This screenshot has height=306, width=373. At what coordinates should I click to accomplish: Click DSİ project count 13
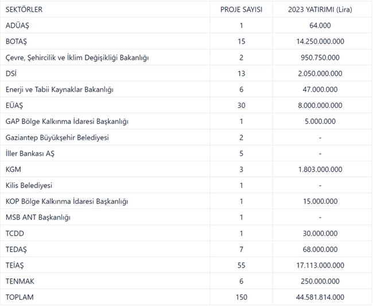(x=241, y=73)
